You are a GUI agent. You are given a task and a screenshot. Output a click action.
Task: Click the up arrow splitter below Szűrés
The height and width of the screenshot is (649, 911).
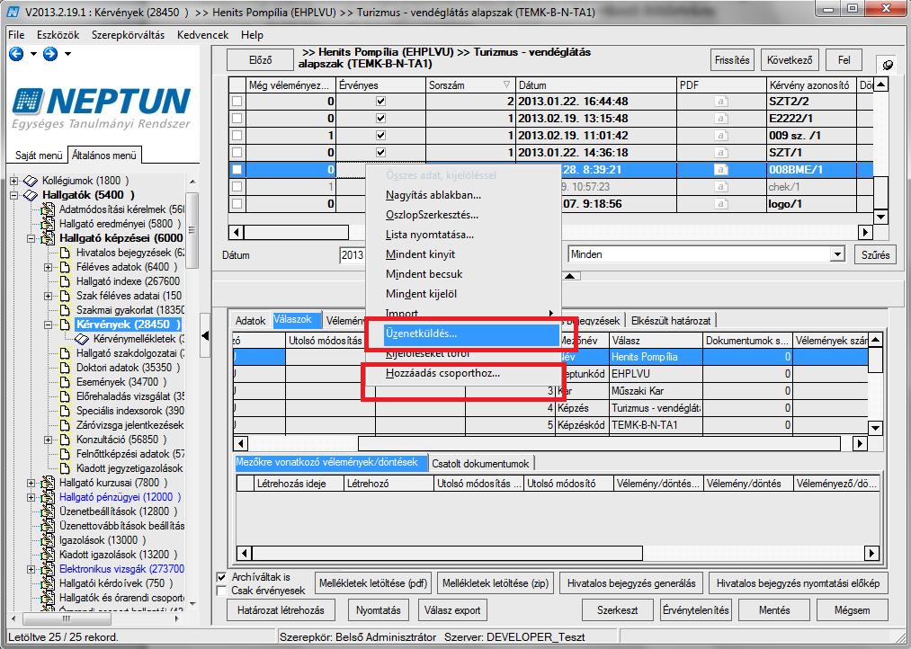click(570, 276)
